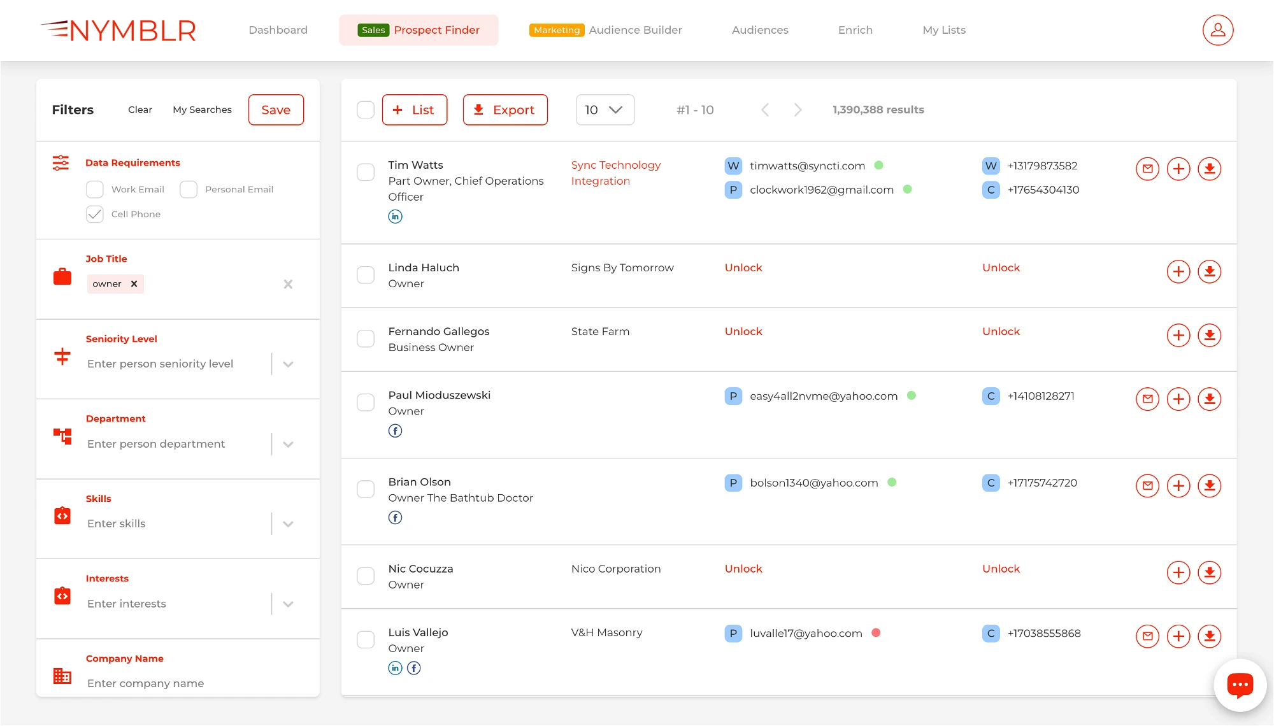Expand the Skills dropdown
Image resolution: width=1274 pixels, height=726 pixels.
click(x=288, y=524)
